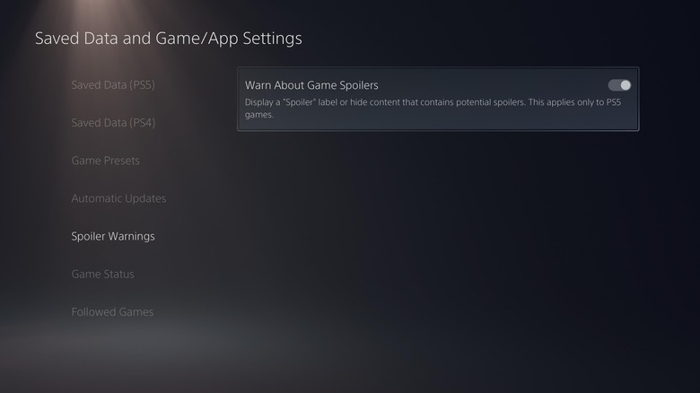Click the "Spoiler" label description text
The height and width of the screenshot is (393, 700).
(x=433, y=109)
